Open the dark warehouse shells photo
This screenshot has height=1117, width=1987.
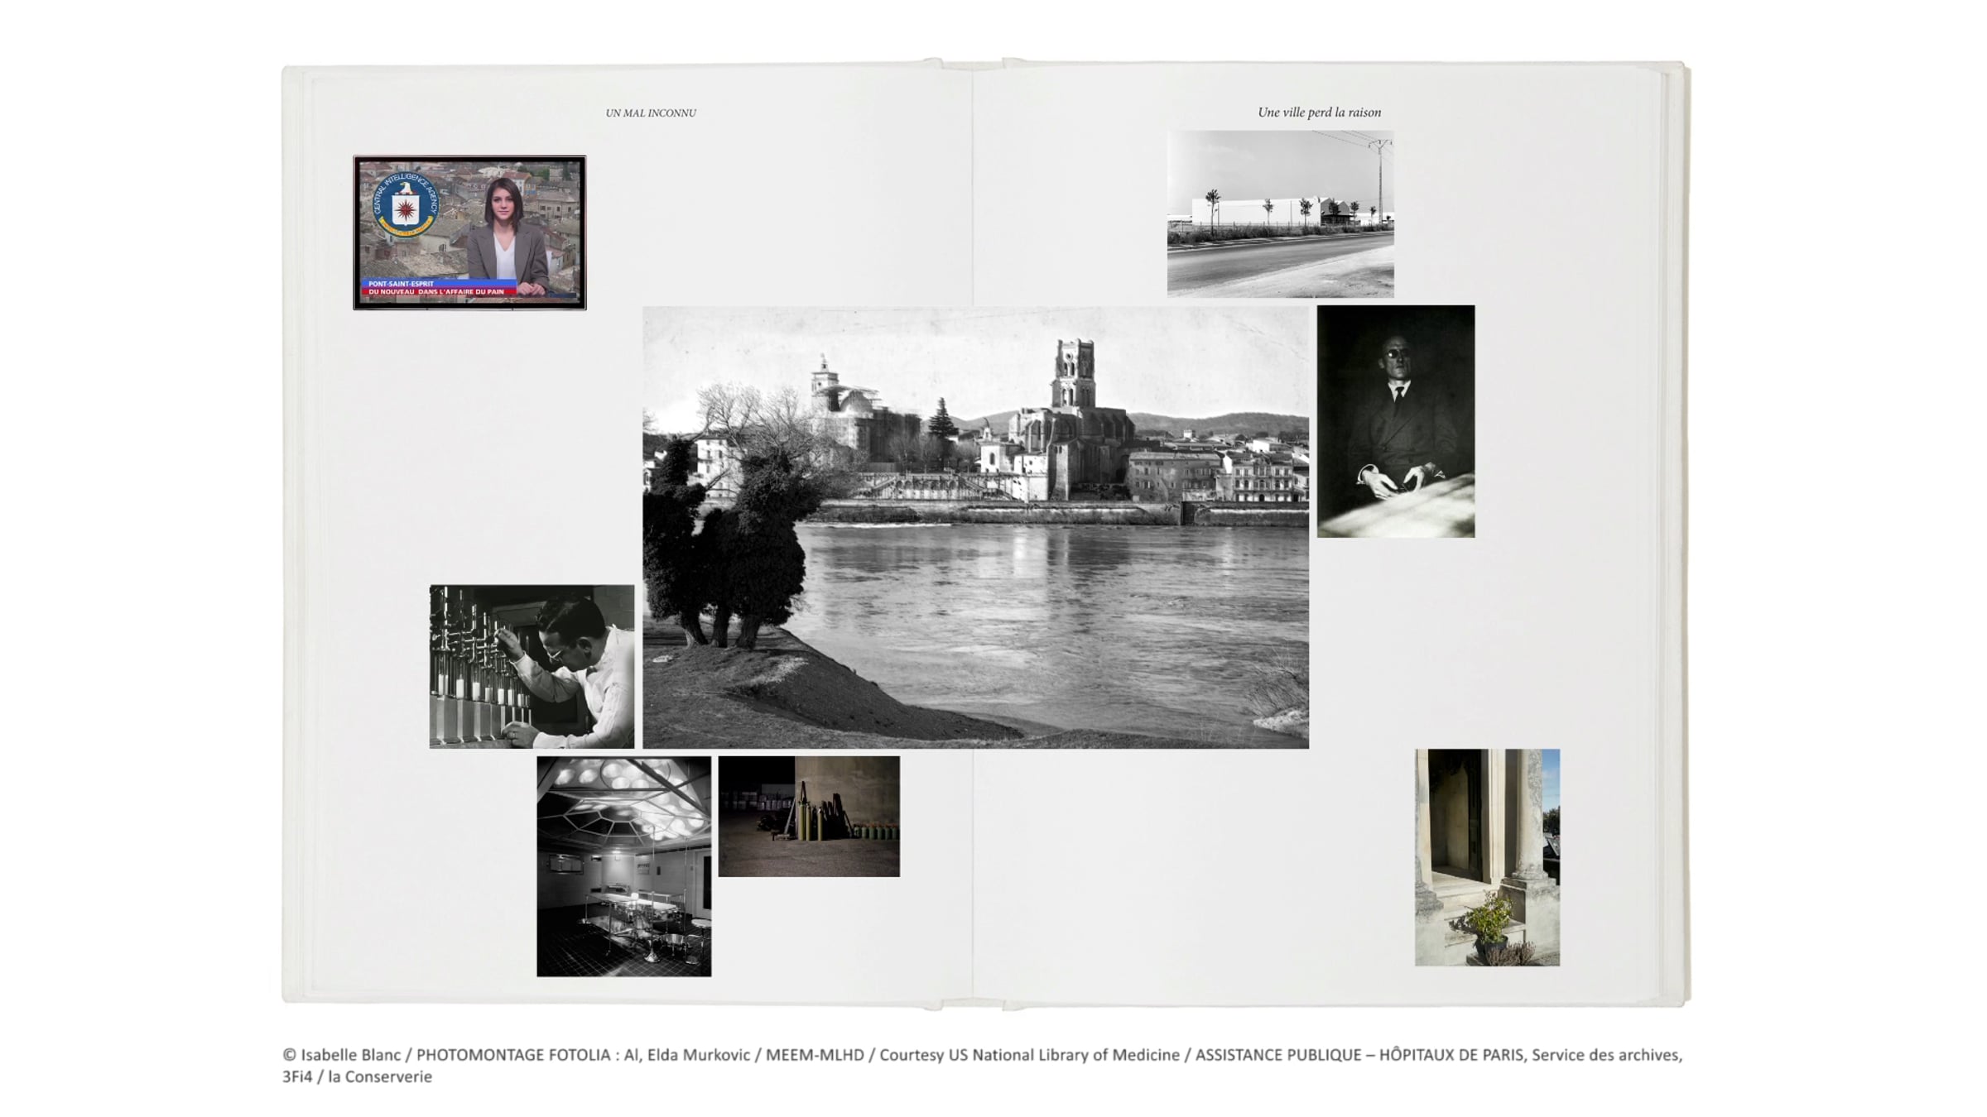(808, 816)
